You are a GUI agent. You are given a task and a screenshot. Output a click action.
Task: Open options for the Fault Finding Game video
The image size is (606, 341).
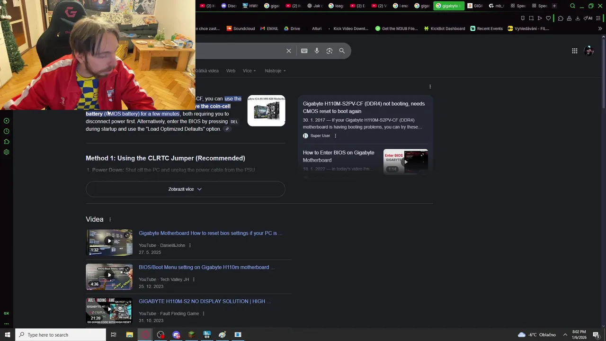point(204,314)
